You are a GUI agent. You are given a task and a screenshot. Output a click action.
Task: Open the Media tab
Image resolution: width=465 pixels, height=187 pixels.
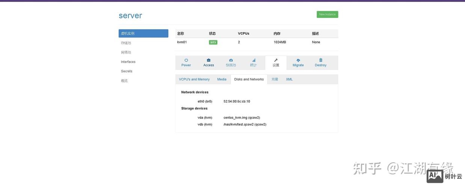pyautogui.click(x=222, y=79)
